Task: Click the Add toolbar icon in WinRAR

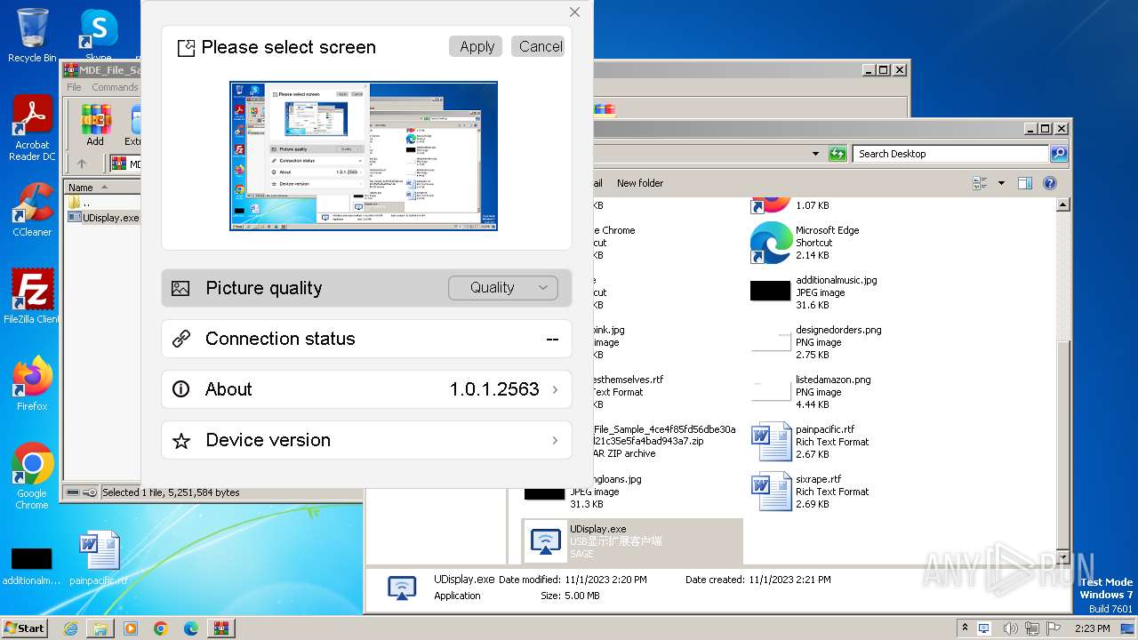Action: (x=95, y=125)
